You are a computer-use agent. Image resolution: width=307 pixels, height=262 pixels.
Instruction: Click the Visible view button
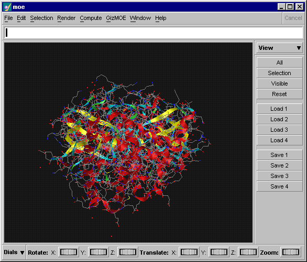(x=279, y=83)
